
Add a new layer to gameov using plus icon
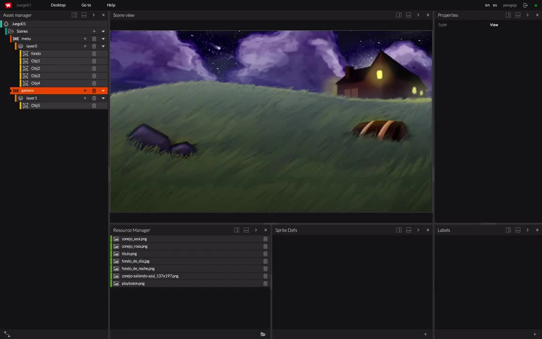click(x=85, y=90)
